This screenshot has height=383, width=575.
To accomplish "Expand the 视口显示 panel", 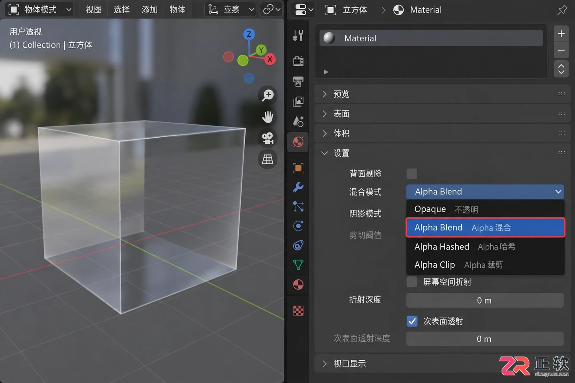I will tap(442, 363).
